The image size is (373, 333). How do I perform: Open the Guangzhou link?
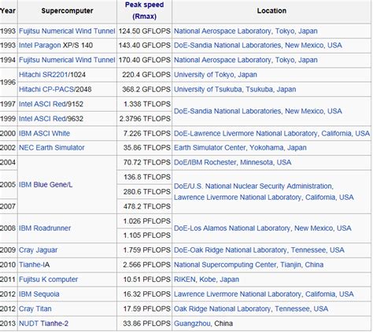pyautogui.click(x=192, y=324)
